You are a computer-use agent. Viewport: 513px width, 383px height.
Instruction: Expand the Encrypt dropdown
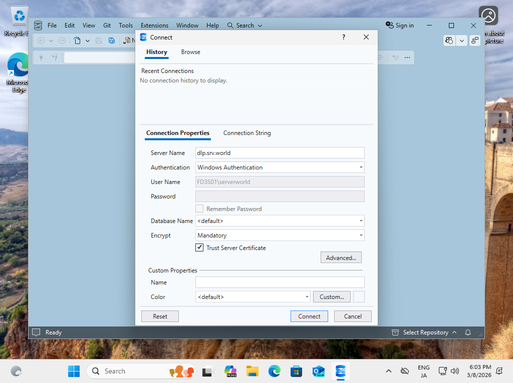pos(361,235)
